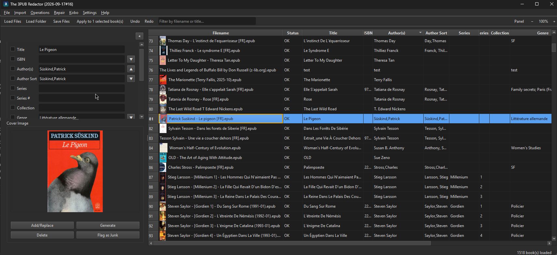Expand the Author Sort dropdown arrow
This screenshot has height=255, width=557.
click(131, 79)
